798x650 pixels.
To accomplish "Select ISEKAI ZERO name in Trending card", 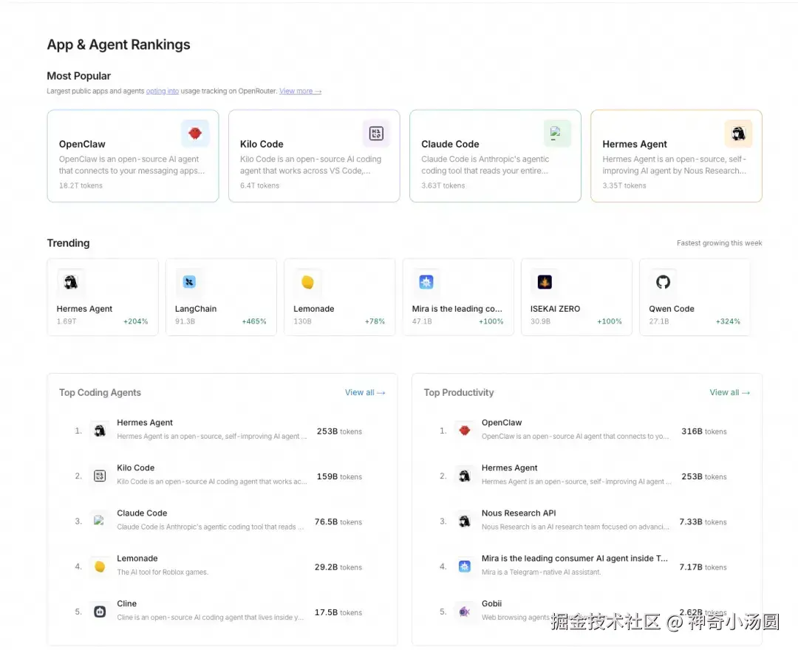I will click(555, 309).
